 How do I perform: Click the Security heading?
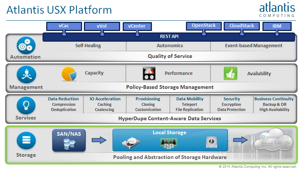(232, 99)
